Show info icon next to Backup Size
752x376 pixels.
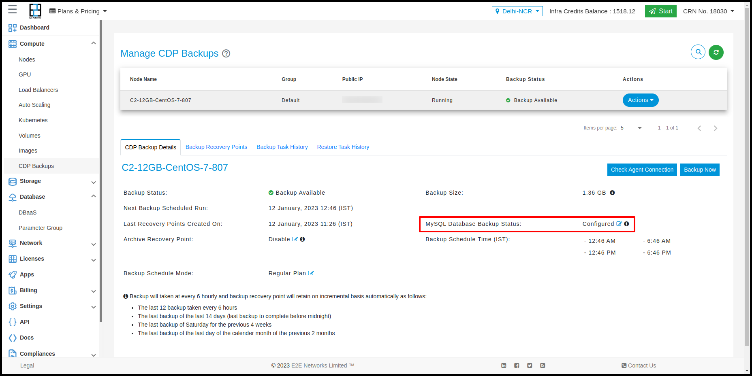point(612,193)
